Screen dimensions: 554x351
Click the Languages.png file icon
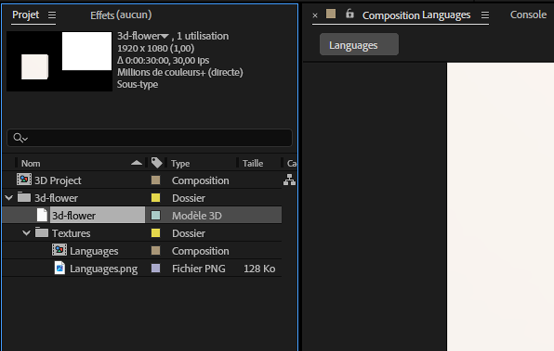point(59,268)
